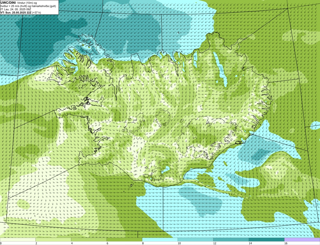
Task: Click the 4–6 m/s legend color band
Action: [89, 239]
